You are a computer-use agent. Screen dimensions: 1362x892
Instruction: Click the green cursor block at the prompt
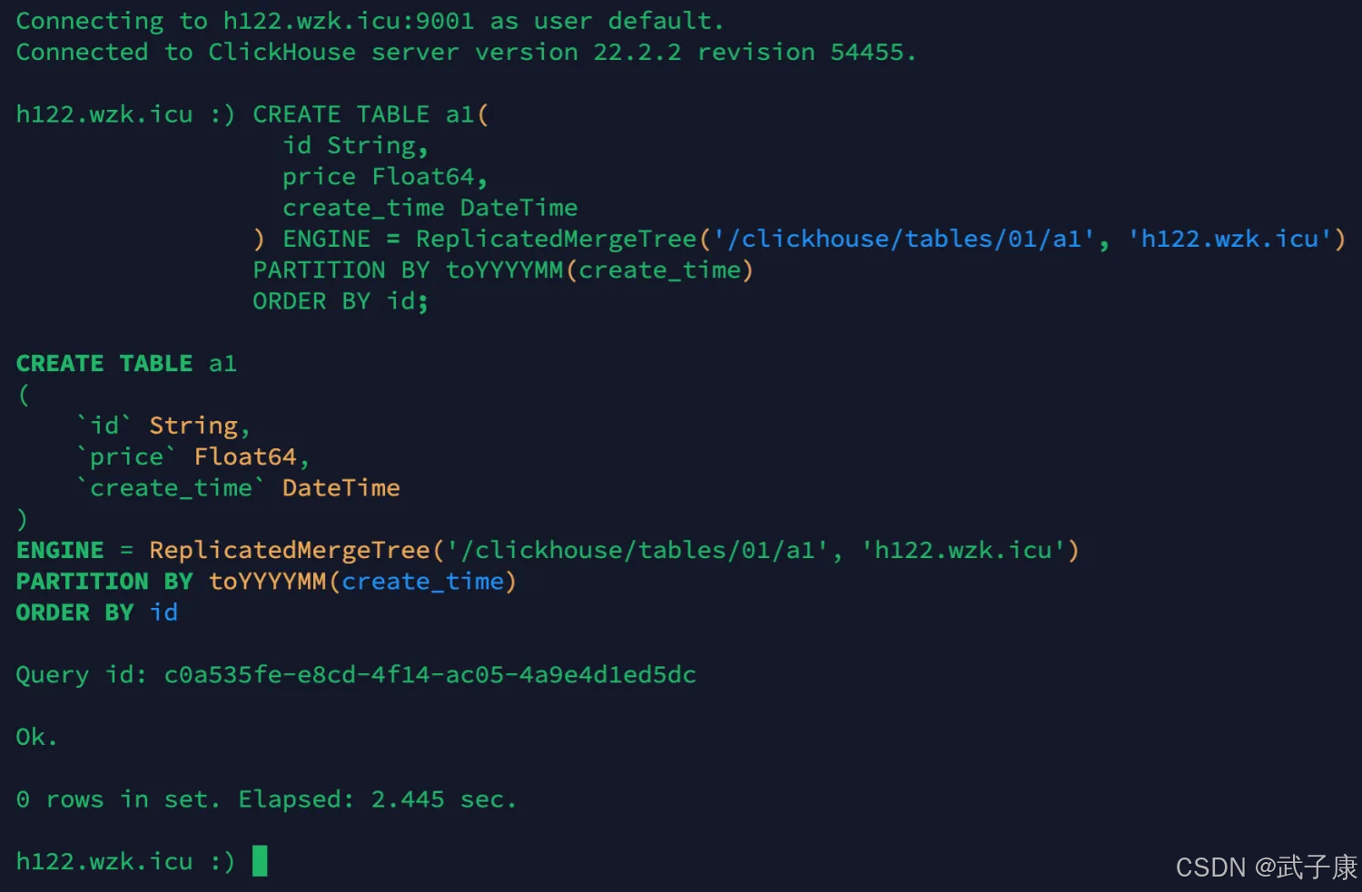[260, 860]
